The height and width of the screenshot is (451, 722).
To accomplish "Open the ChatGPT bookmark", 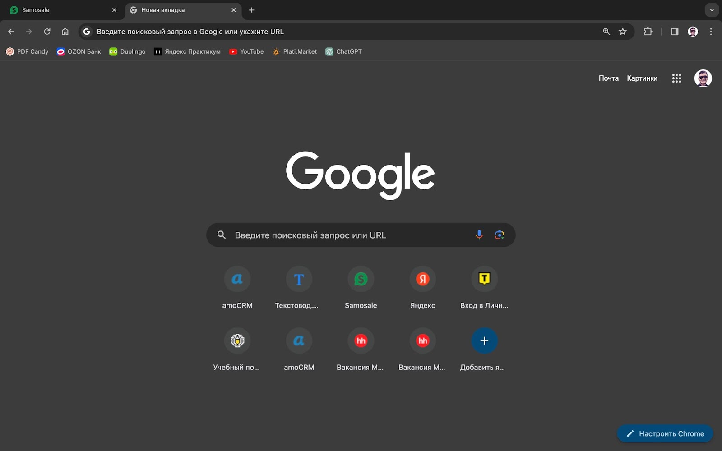I will (344, 51).
